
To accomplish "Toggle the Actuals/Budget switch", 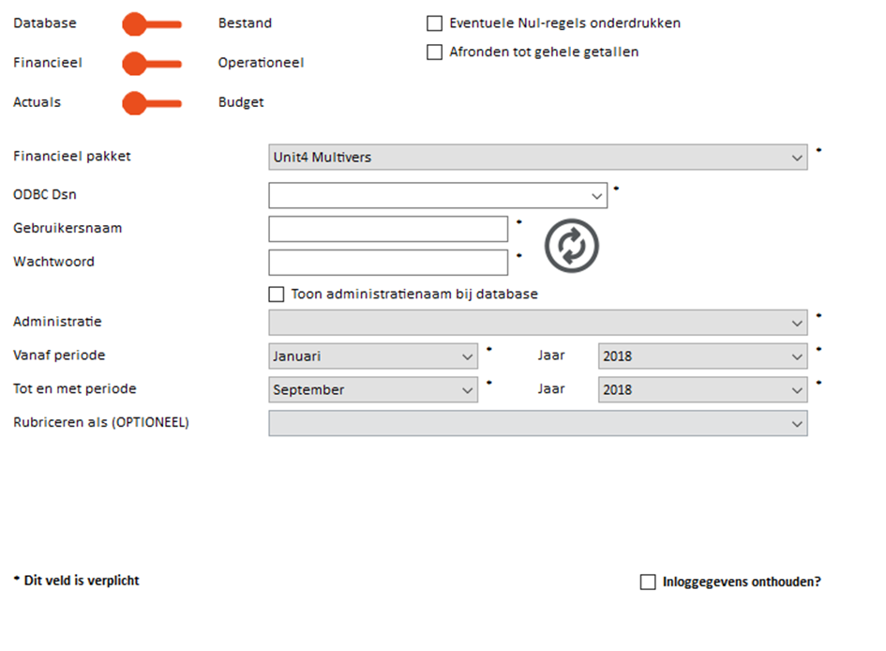I will click(x=152, y=103).
